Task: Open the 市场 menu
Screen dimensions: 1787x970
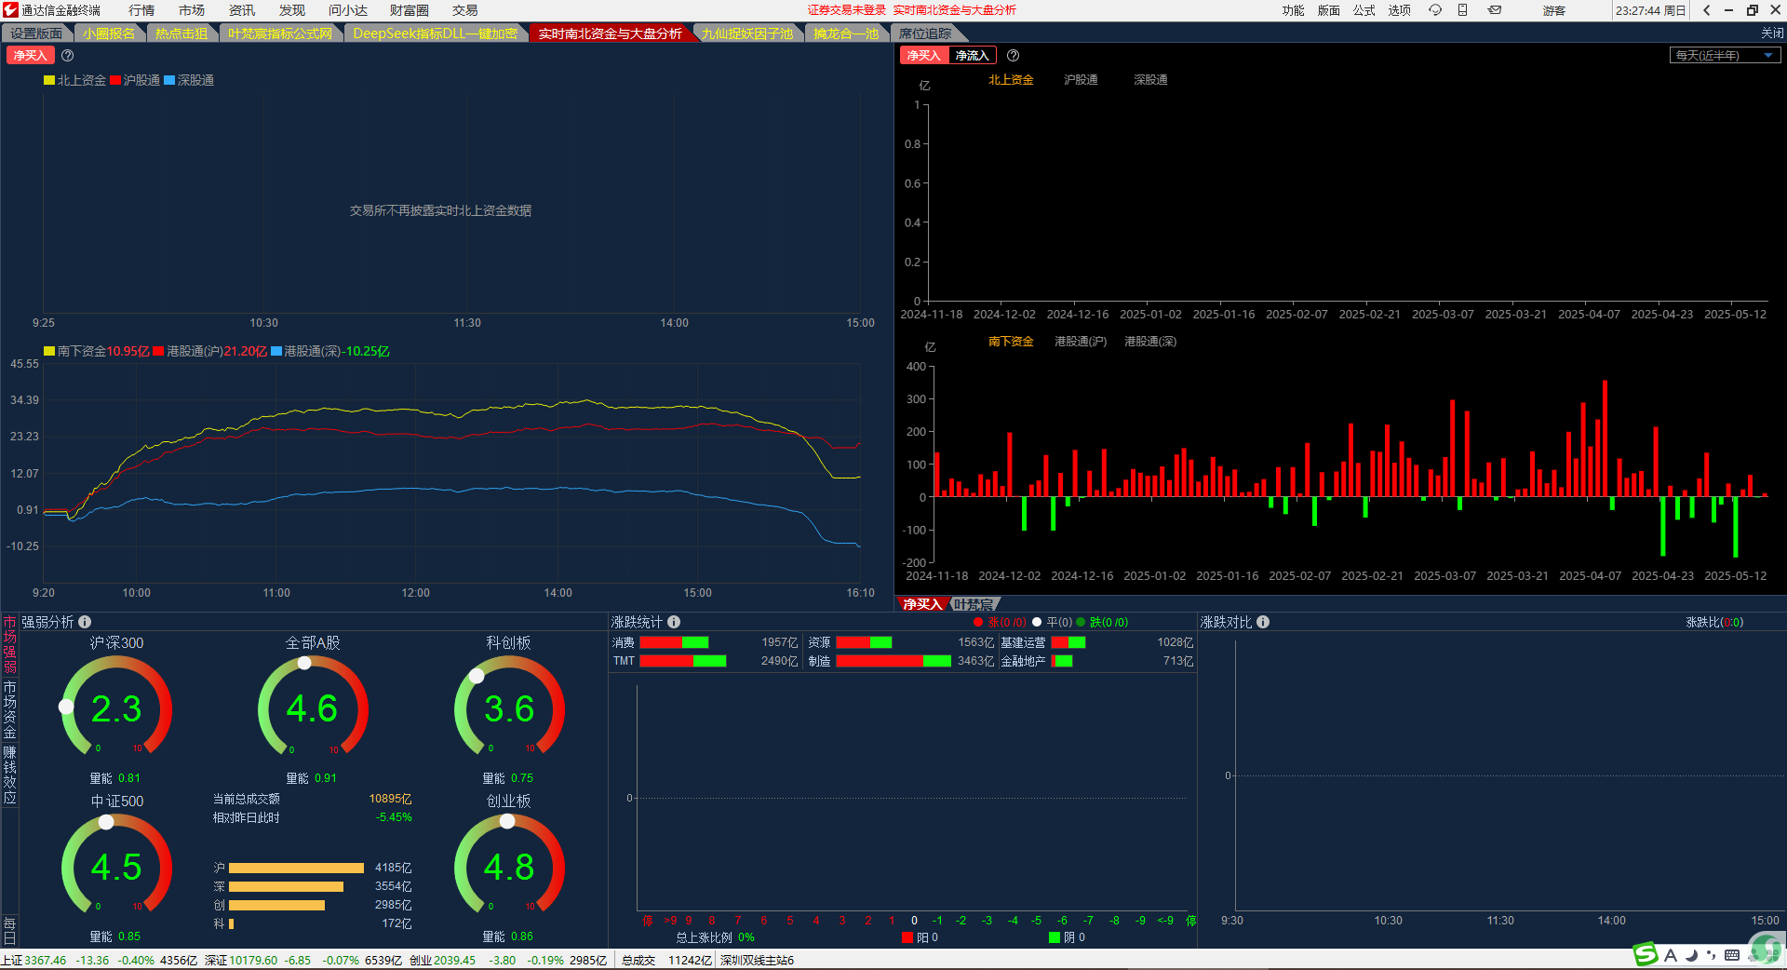Action: (192, 10)
